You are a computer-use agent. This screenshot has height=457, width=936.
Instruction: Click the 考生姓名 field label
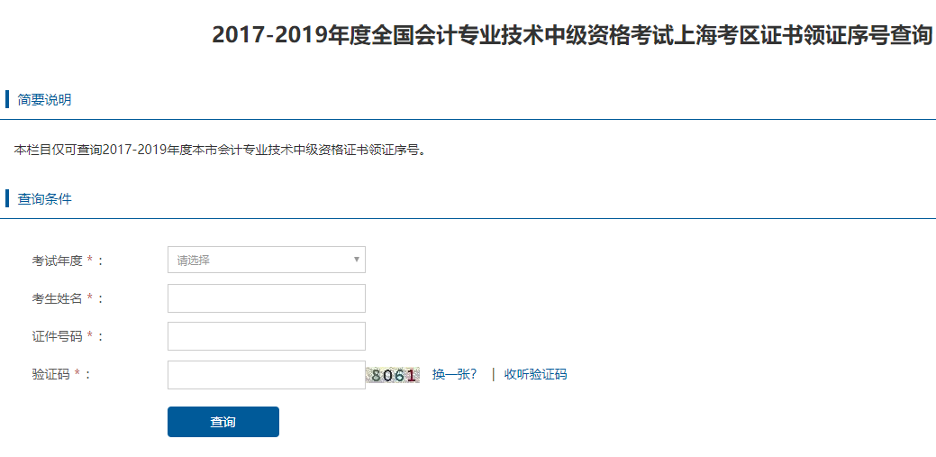[x=57, y=298]
